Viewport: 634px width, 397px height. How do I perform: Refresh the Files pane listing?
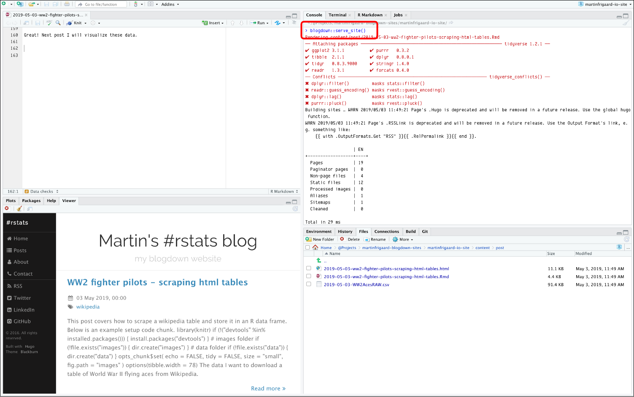627,239
